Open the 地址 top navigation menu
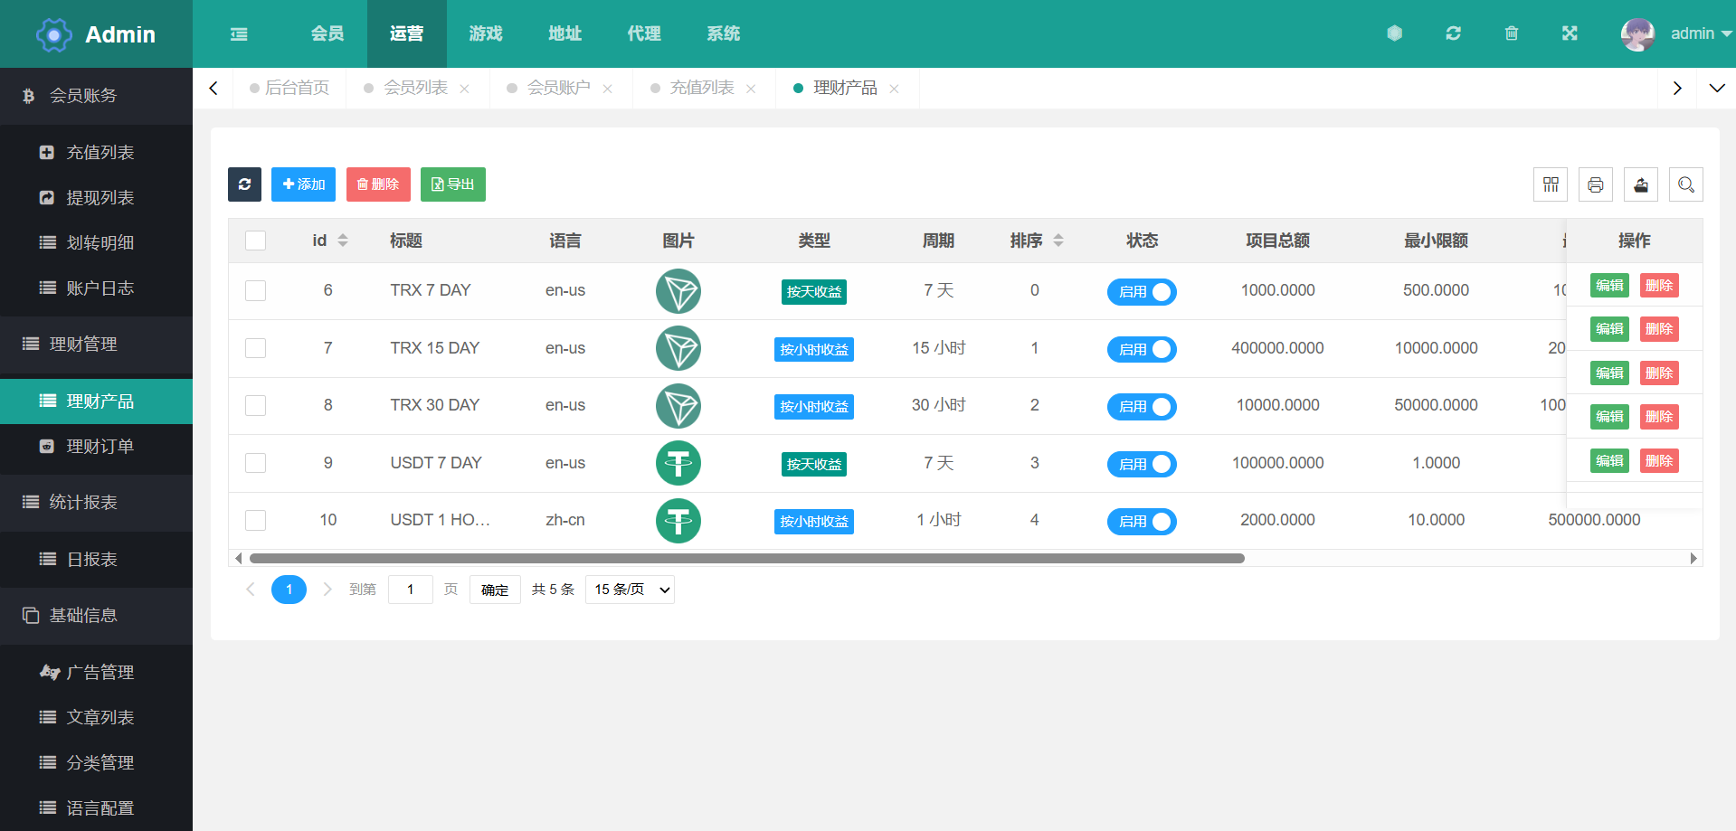 click(564, 33)
